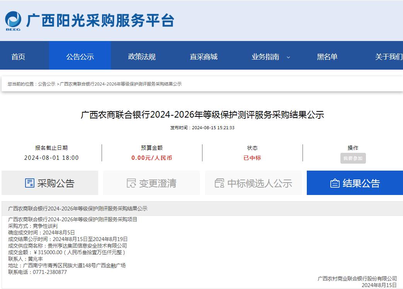Click the 操作 label
This screenshot has width=403, height=289.
pyautogui.click(x=353, y=148)
